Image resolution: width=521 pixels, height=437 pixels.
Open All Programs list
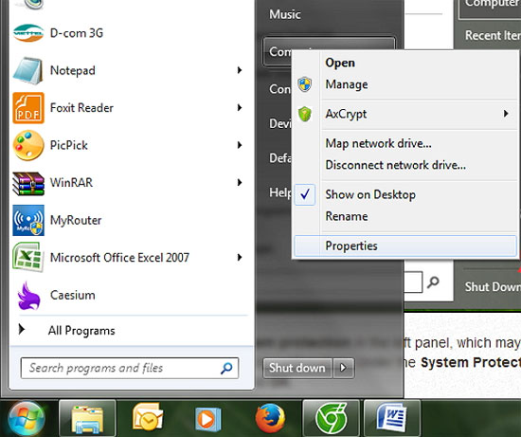(81, 331)
